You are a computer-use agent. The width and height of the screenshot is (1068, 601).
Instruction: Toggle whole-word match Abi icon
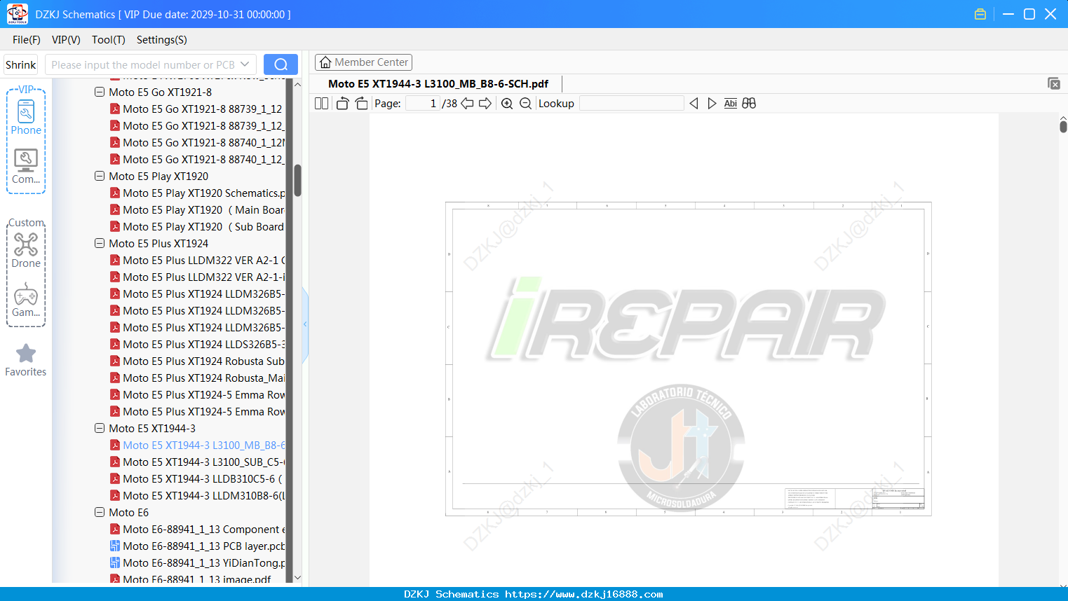(x=730, y=103)
